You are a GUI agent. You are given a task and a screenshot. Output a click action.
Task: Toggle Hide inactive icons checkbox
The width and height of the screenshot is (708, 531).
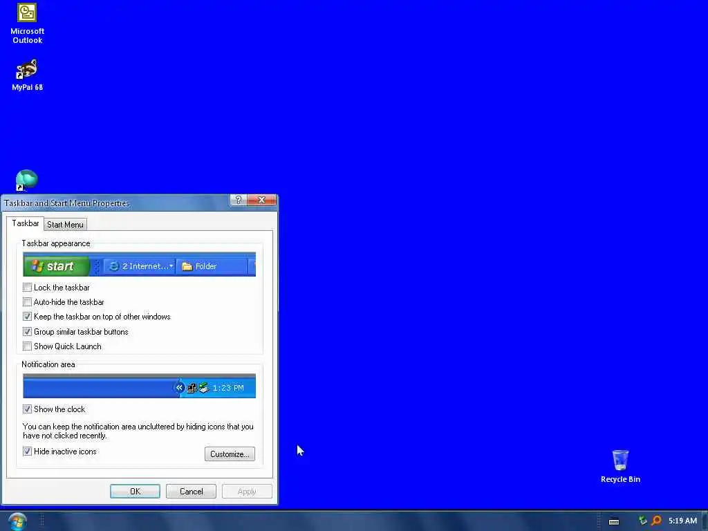(27, 451)
